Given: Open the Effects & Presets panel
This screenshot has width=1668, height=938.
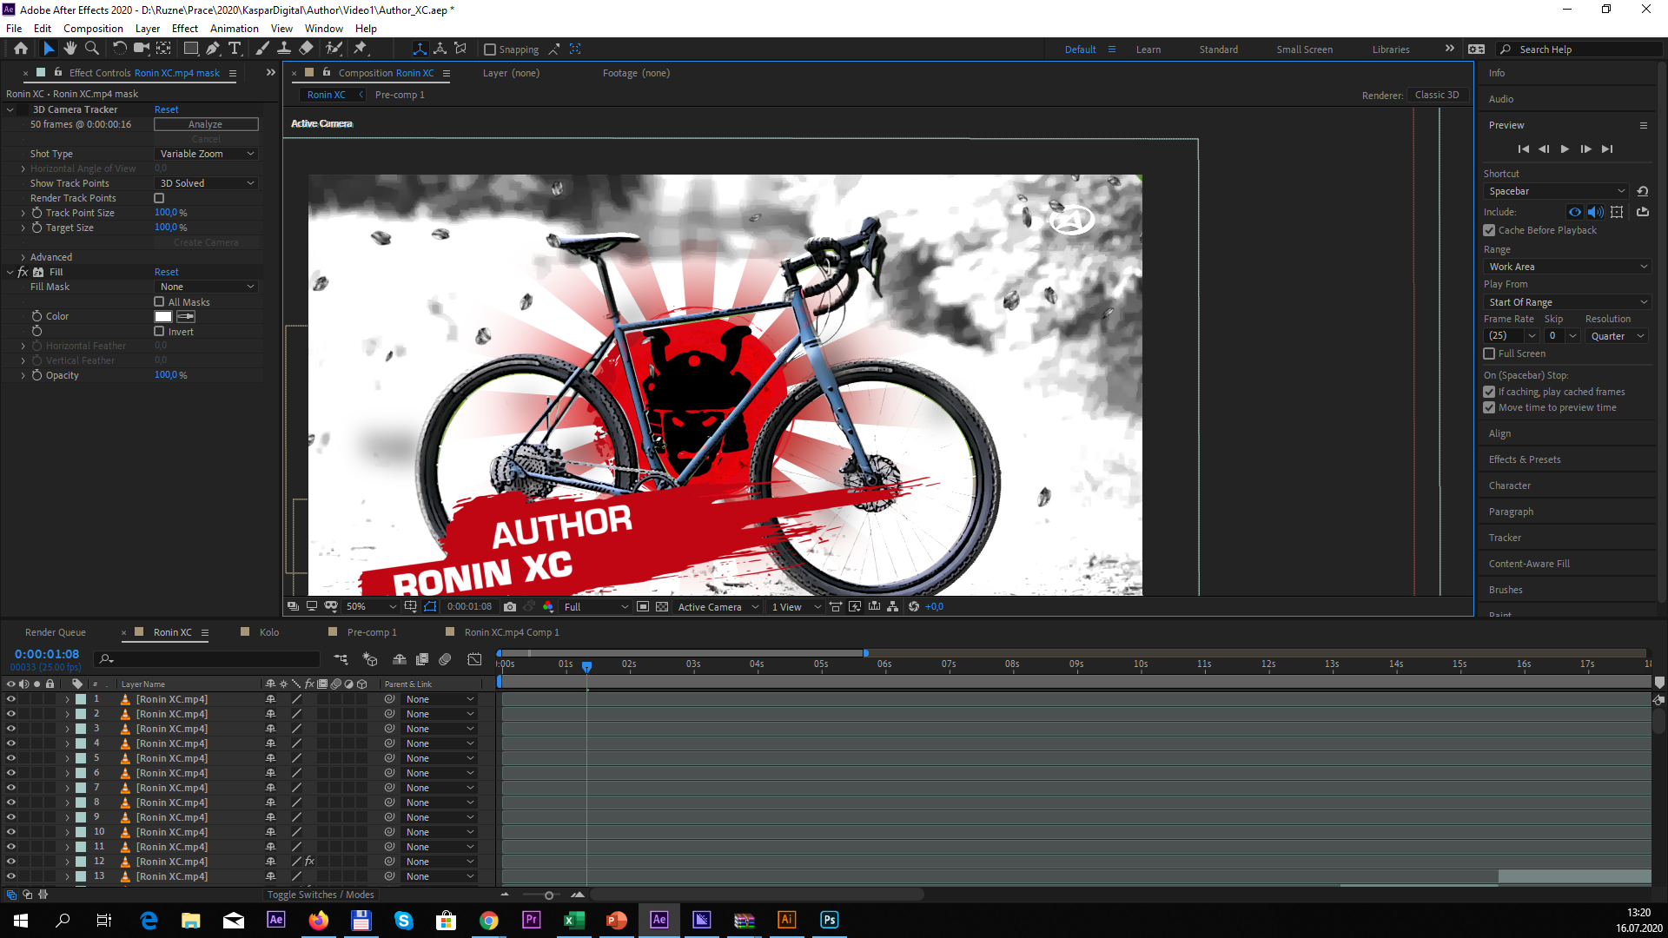Looking at the screenshot, I should 1525,459.
